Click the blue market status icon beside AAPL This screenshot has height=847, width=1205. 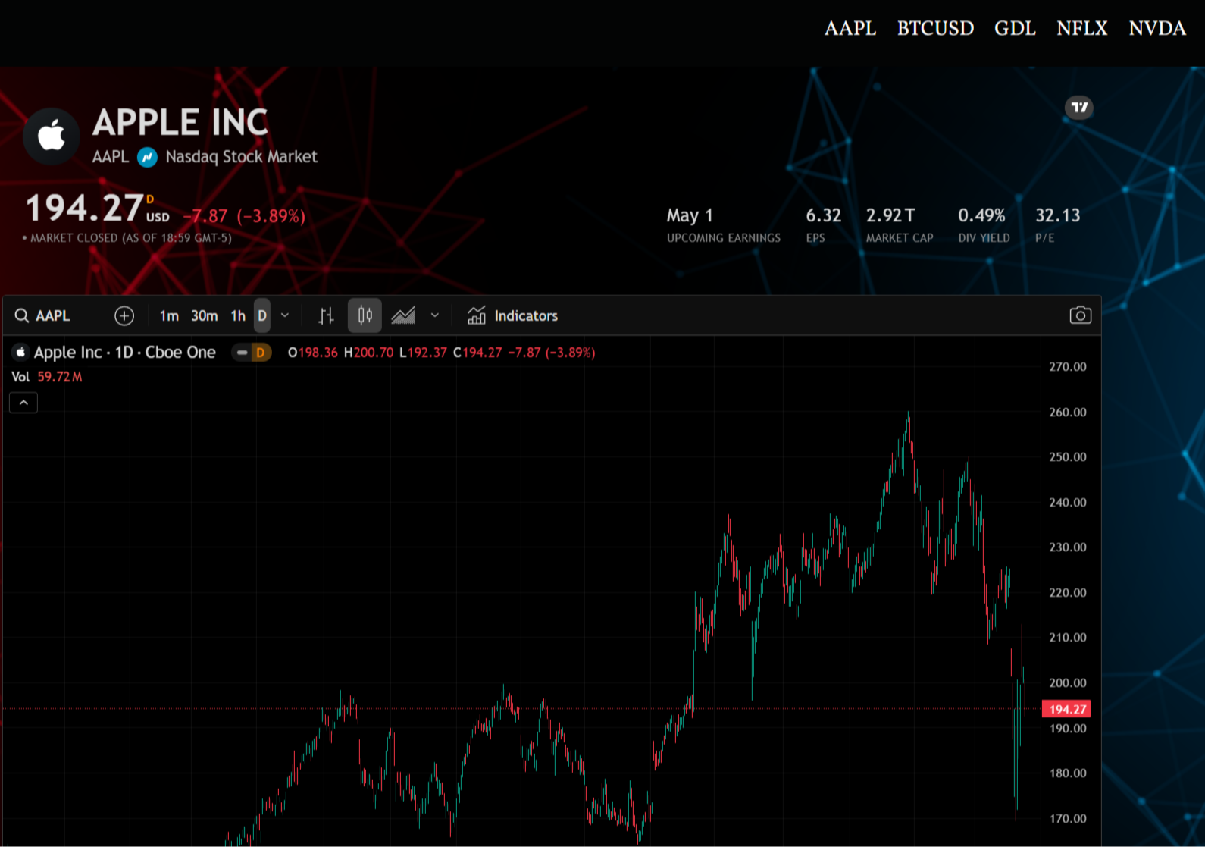pos(147,157)
